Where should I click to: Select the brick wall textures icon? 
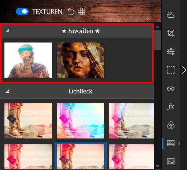click(x=171, y=143)
